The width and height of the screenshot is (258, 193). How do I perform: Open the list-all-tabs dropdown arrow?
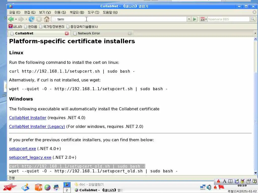pos(255,33)
